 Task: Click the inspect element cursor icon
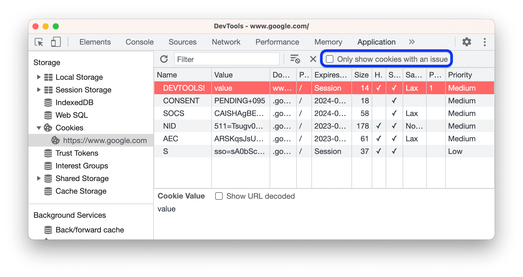39,42
